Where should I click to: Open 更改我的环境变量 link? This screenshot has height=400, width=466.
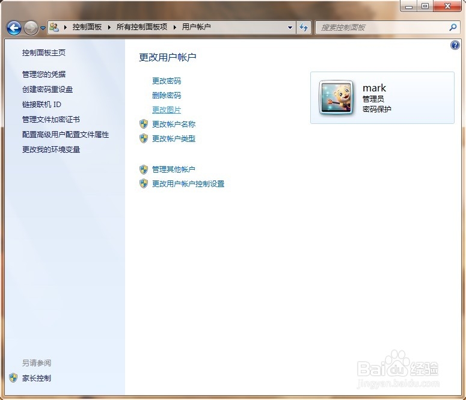(x=51, y=149)
